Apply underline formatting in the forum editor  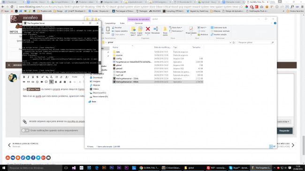pyautogui.click(x=33, y=77)
